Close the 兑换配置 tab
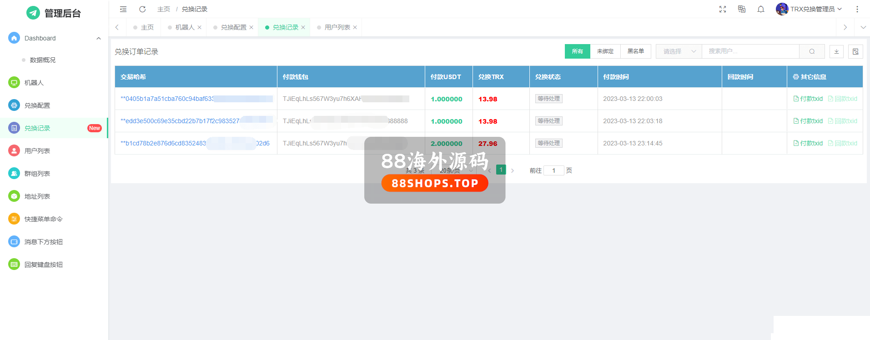Viewport: 870px width, 340px height. tap(251, 27)
